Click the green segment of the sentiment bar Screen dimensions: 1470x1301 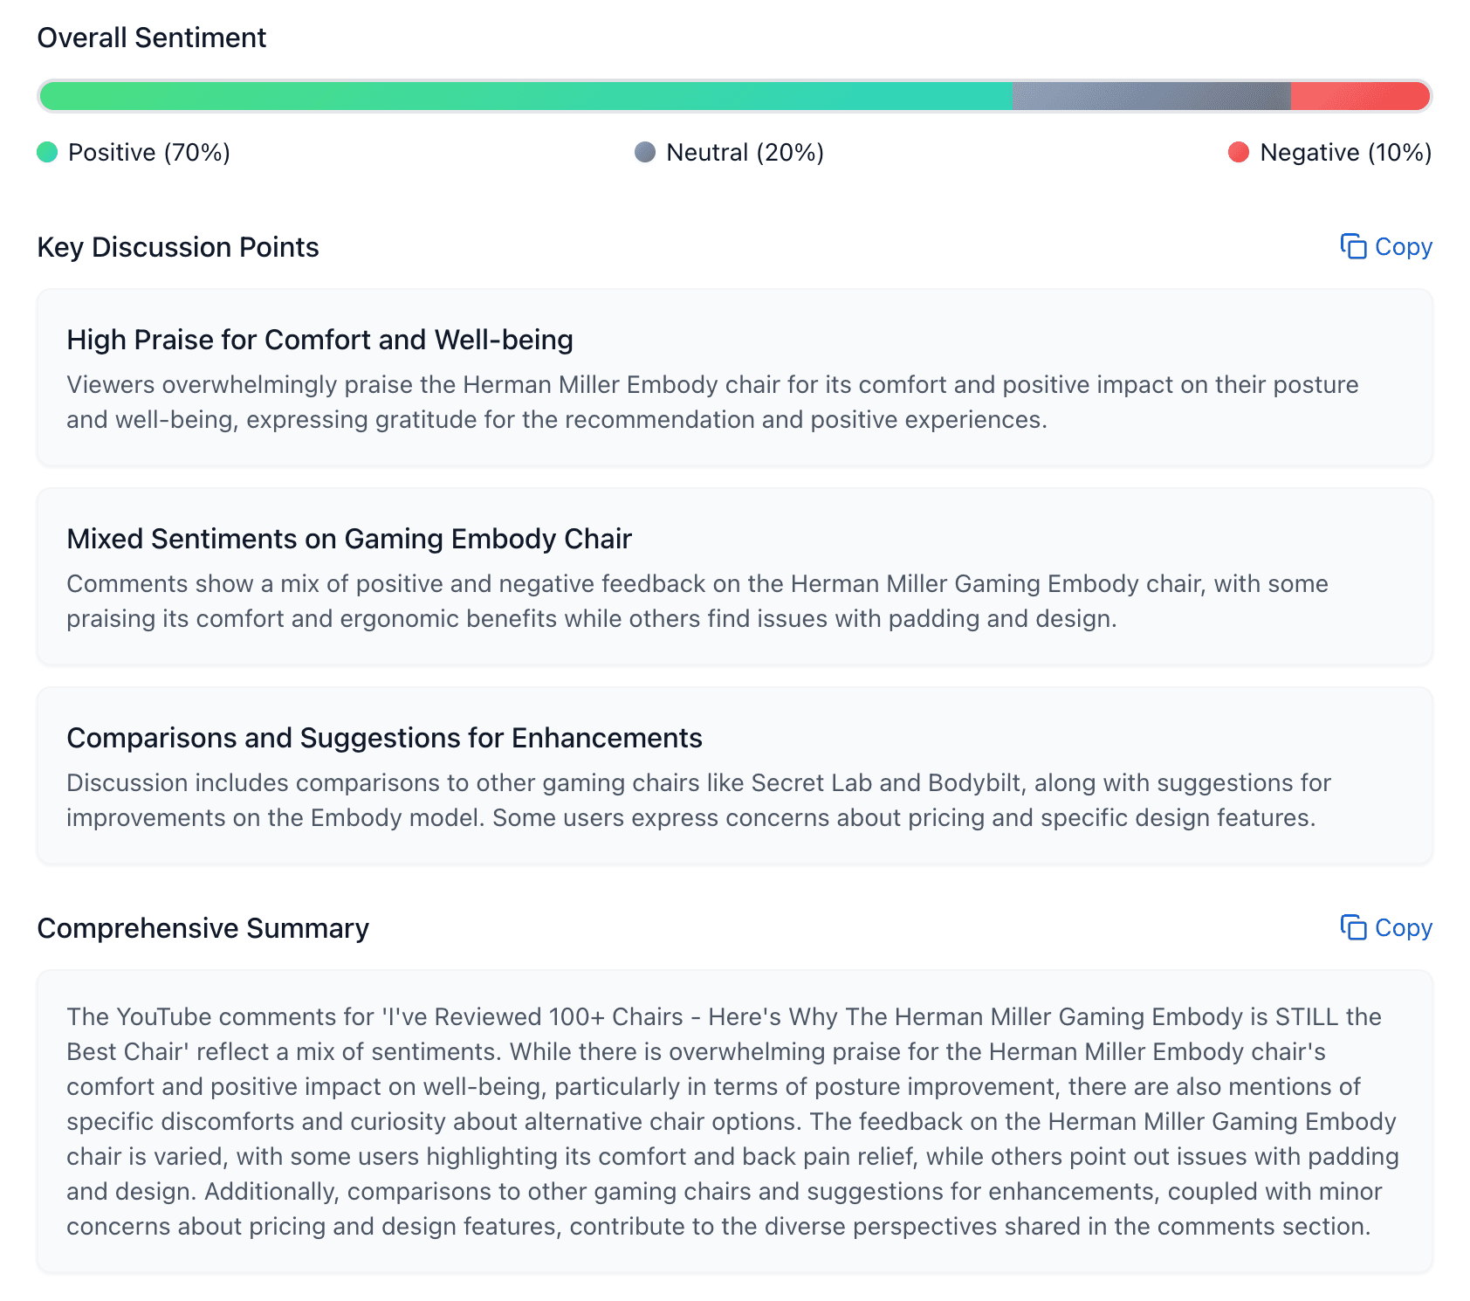pos(524,96)
